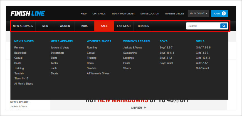This screenshot has height=116, width=242.
Task: Select Sizes 14-18 link
Action: click(x=21, y=78)
